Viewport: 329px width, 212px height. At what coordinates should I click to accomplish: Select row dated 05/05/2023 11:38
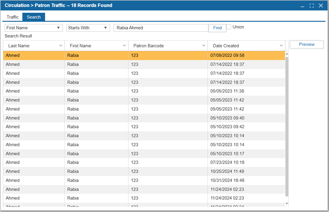pyautogui.click(x=144, y=91)
